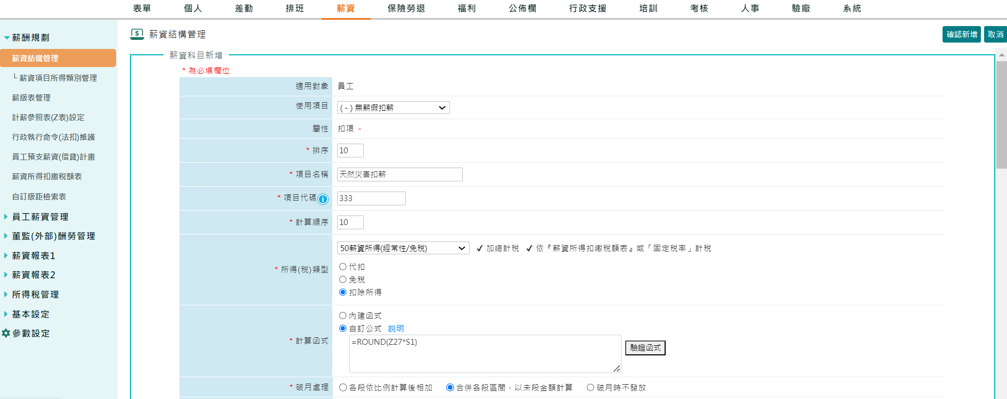The width and height of the screenshot is (1007, 399).
Task: Click the 項目代碼 input field
Action: pyautogui.click(x=371, y=198)
